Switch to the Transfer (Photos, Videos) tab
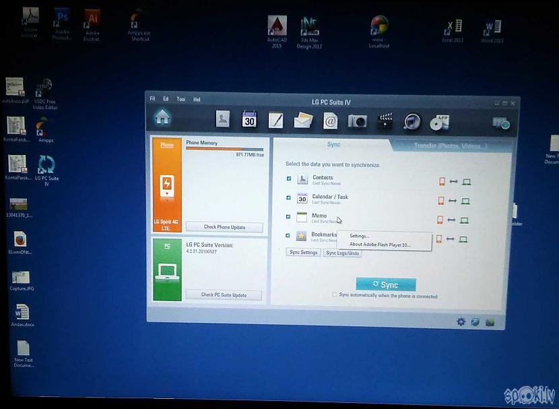Screen dimensions: 559x409 coord(451,146)
